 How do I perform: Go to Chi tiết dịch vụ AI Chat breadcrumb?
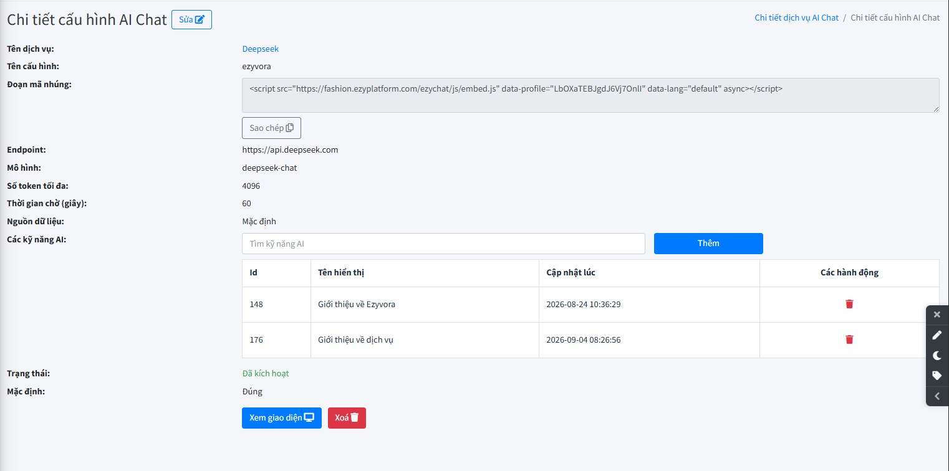coord(796,17)
